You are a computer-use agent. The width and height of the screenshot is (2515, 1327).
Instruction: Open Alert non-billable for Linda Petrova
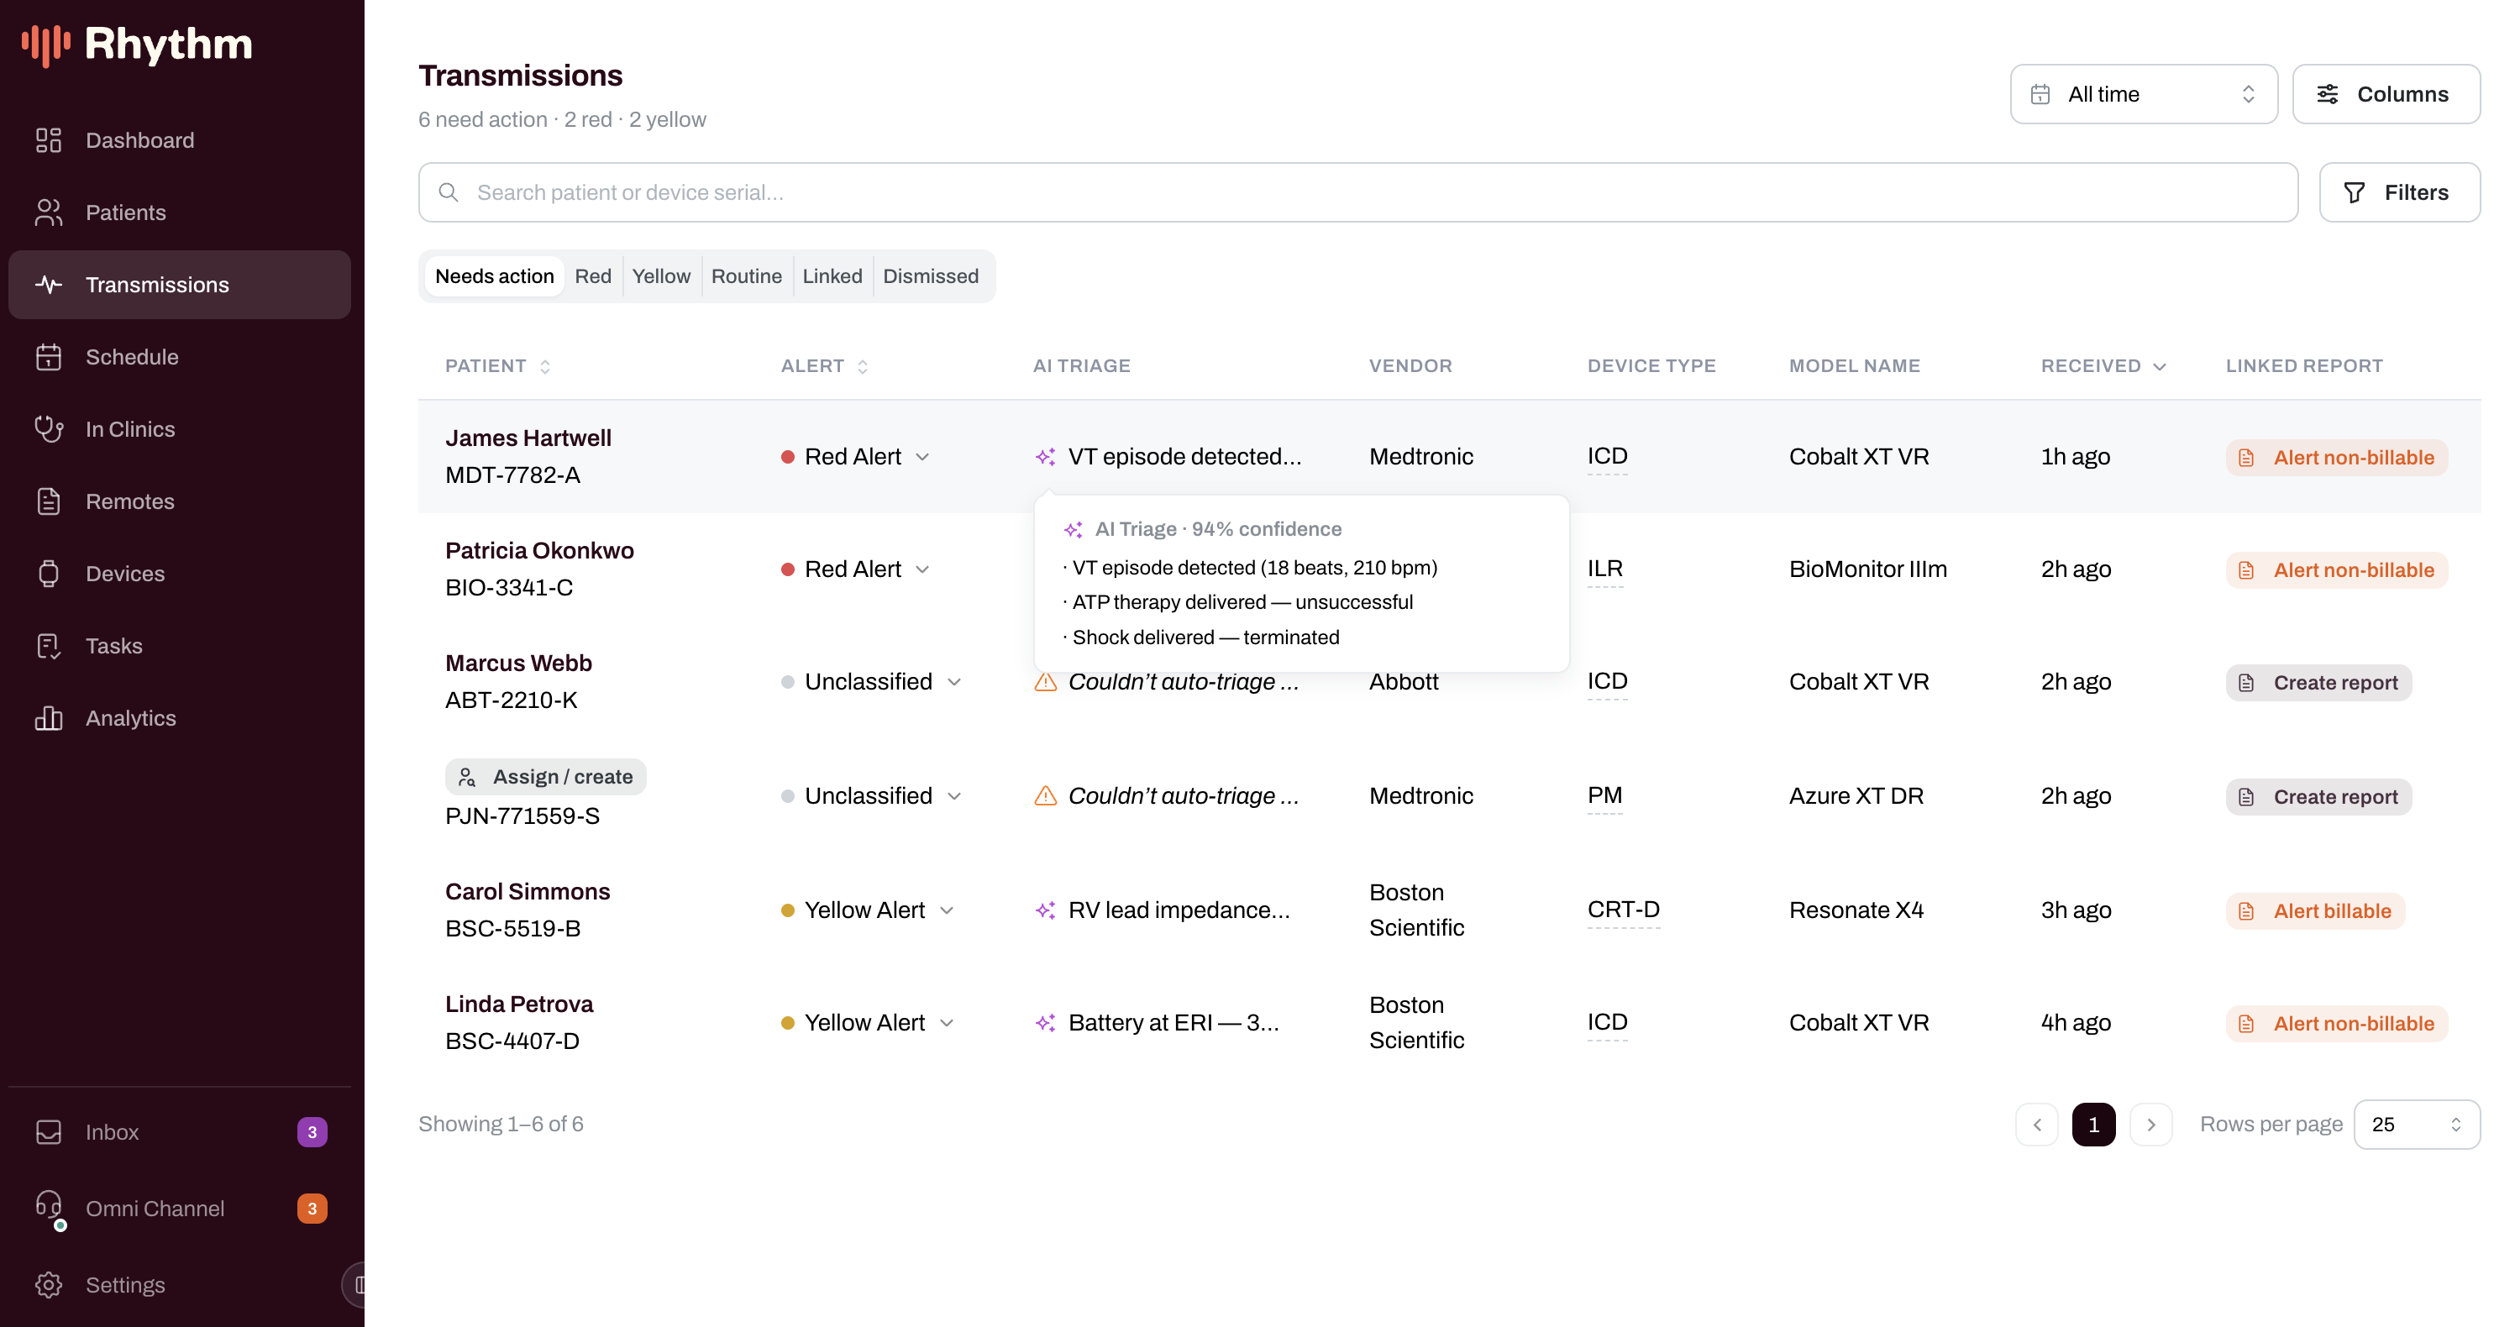pyautogui.click(x=2336, y=1023)
